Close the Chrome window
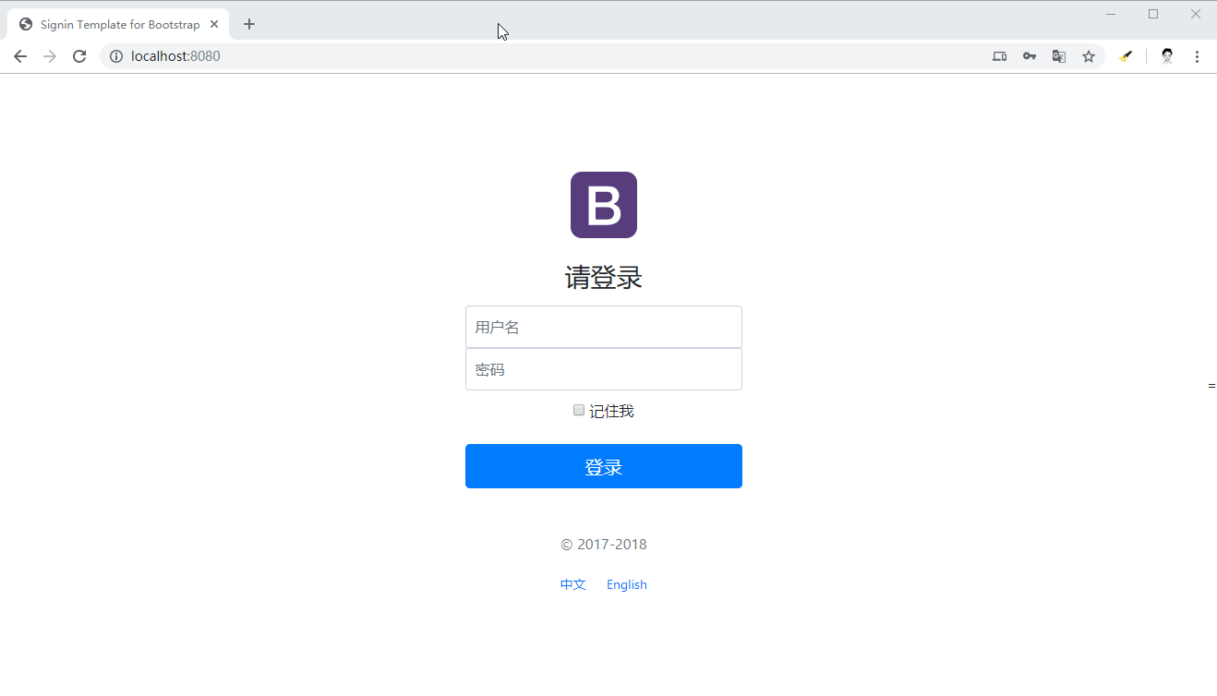The height and width of the screenshot is (696, 1217). coord(1196,14)
